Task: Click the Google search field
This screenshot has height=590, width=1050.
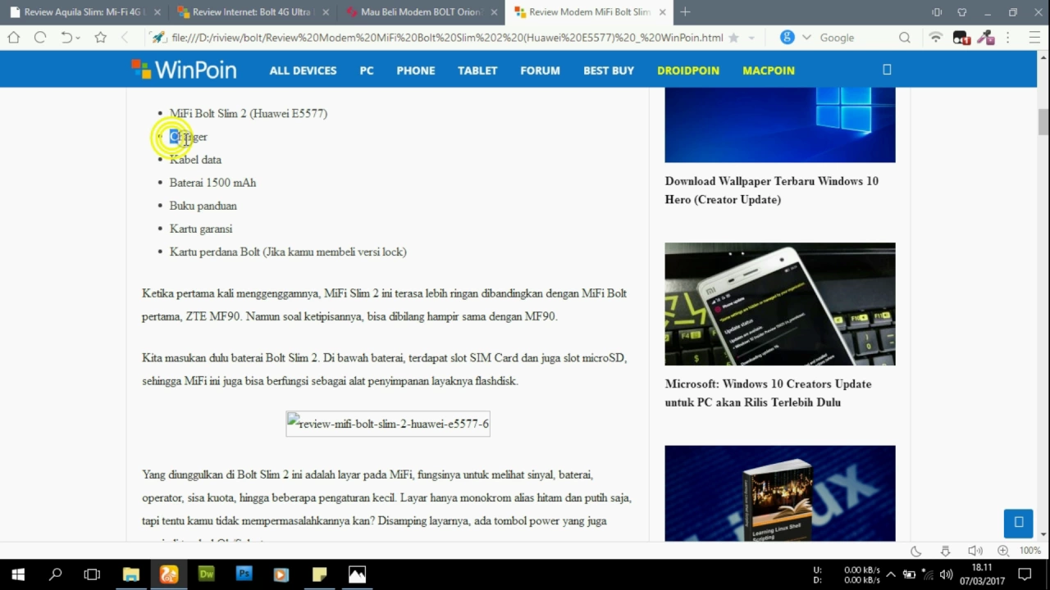Action: (853, 38)
